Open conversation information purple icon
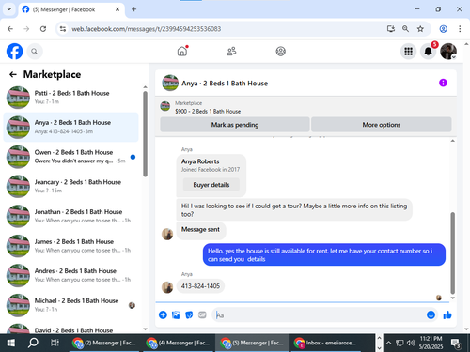The width and height of the screenshot is (470, 352). click(x=443, y=83)
